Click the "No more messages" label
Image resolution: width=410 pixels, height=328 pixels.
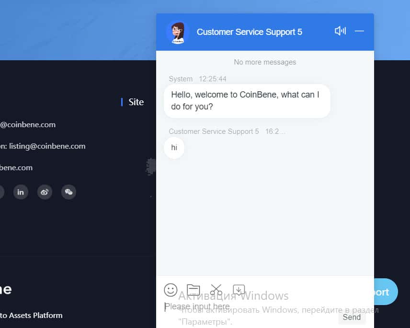pyautogui.click(x=265, y=62)
